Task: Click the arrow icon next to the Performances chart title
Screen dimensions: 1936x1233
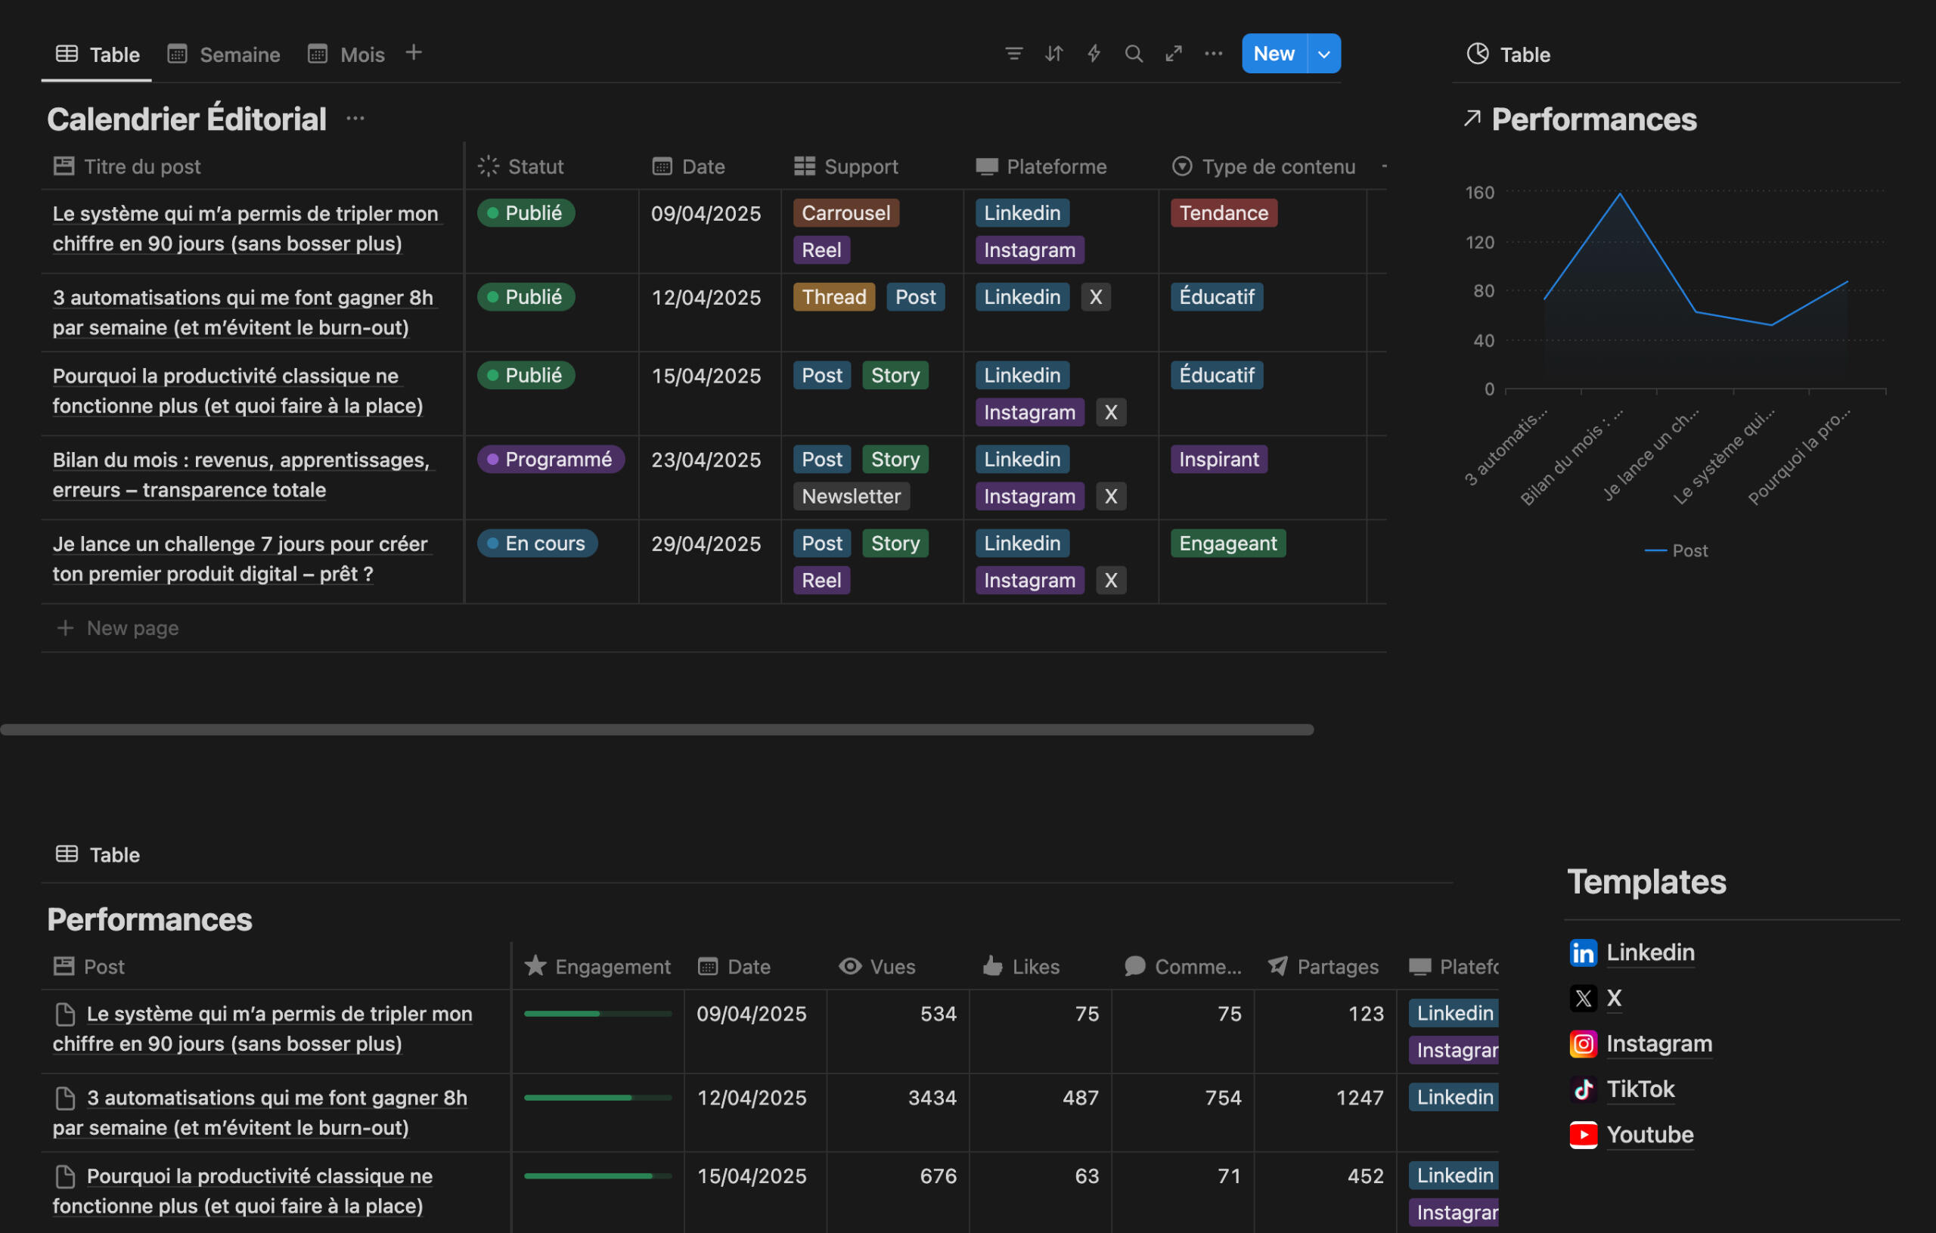Action: tap(1472, 119)
